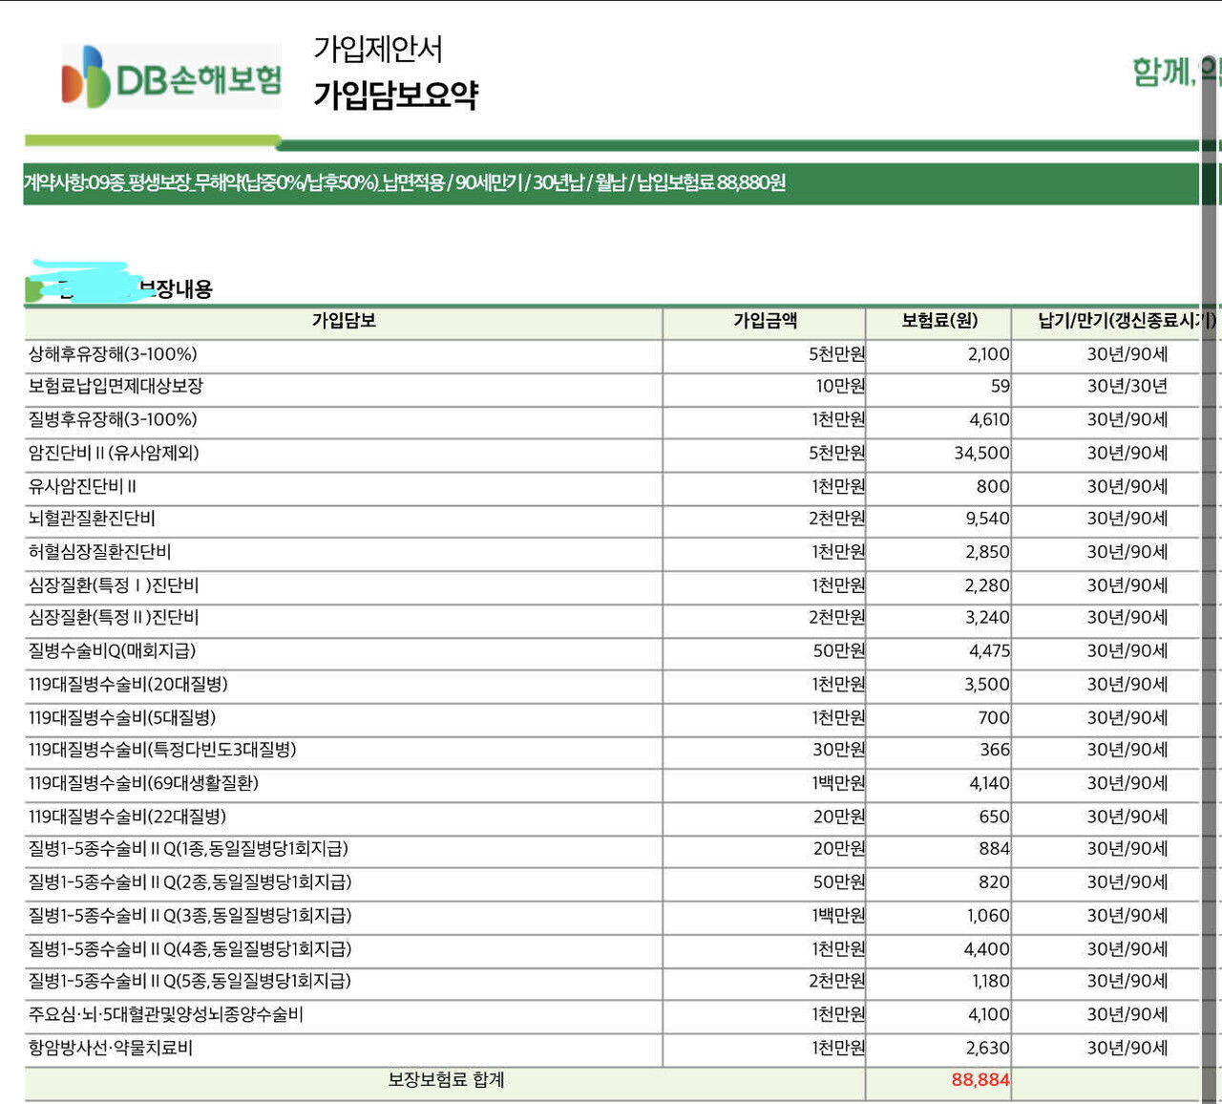Click the green arrow marker beside 보장내용
This screenshot has width=1222, height=1104.
point(33,289)
